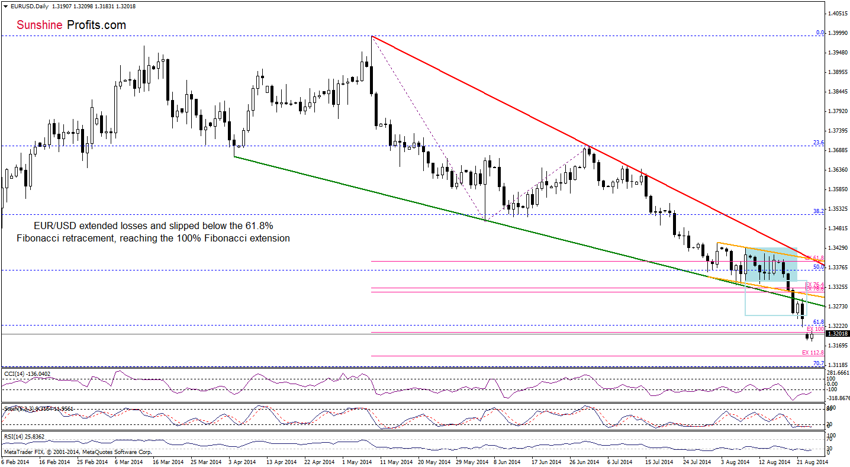
Task: Click the 70.7 Fibonacci level label
Action: tap(817, 363)
